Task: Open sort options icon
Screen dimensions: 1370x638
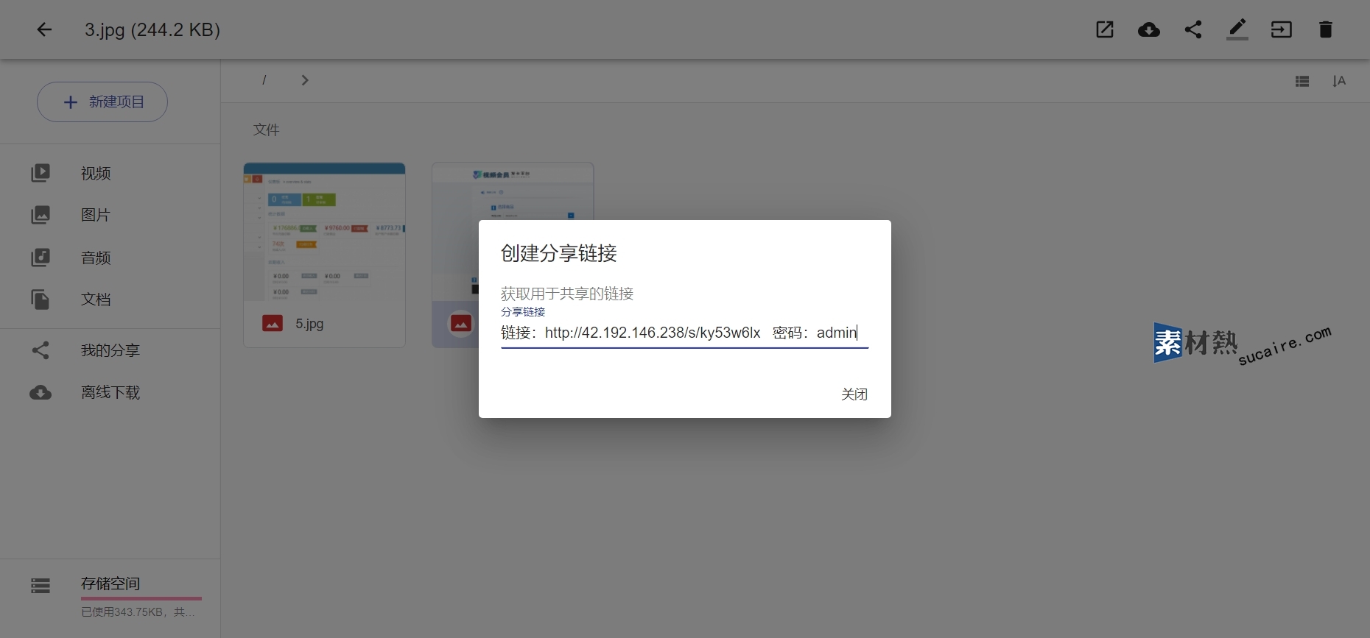Action: (1339, 81)
